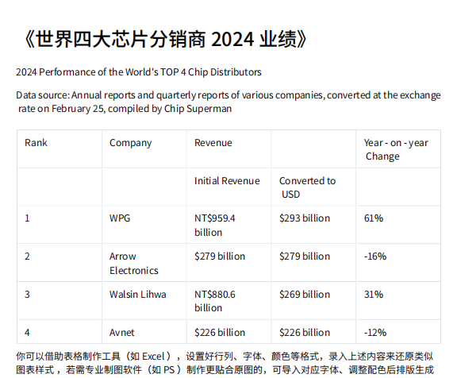Click the 'Avnet' company cell
Image resolution: width=457 pixels, height=378 pixels.
click(144, 332)
